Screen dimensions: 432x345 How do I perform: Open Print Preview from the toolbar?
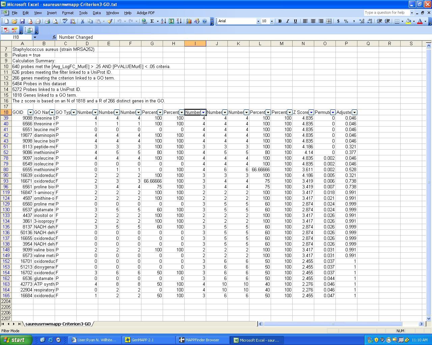click(55, 21)
